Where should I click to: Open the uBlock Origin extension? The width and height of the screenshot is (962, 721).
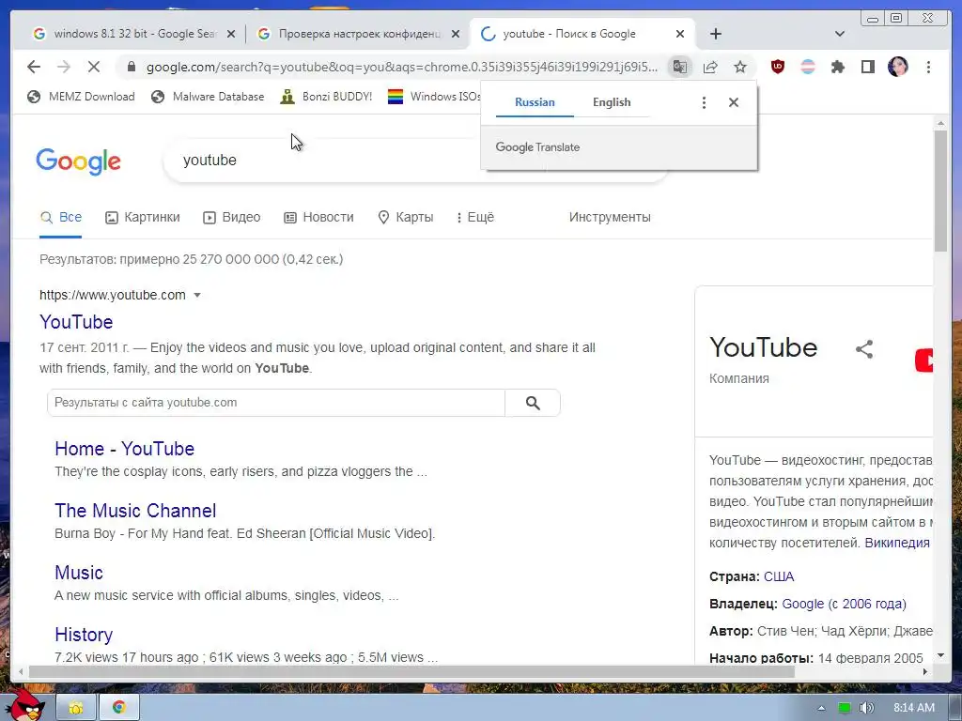[x=778, y=67]
